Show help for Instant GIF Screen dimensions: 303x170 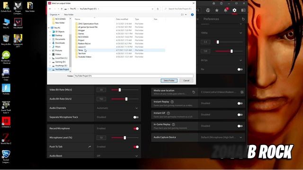[x=169, y=113]
